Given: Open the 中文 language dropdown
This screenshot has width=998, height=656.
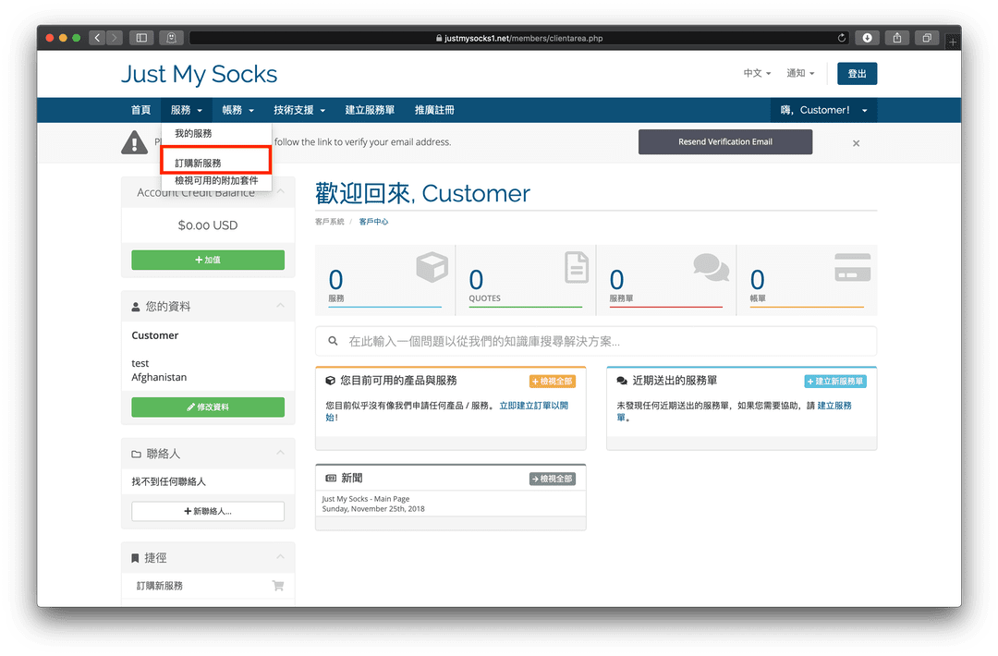Looking at the screenshot, I should 757,73.
